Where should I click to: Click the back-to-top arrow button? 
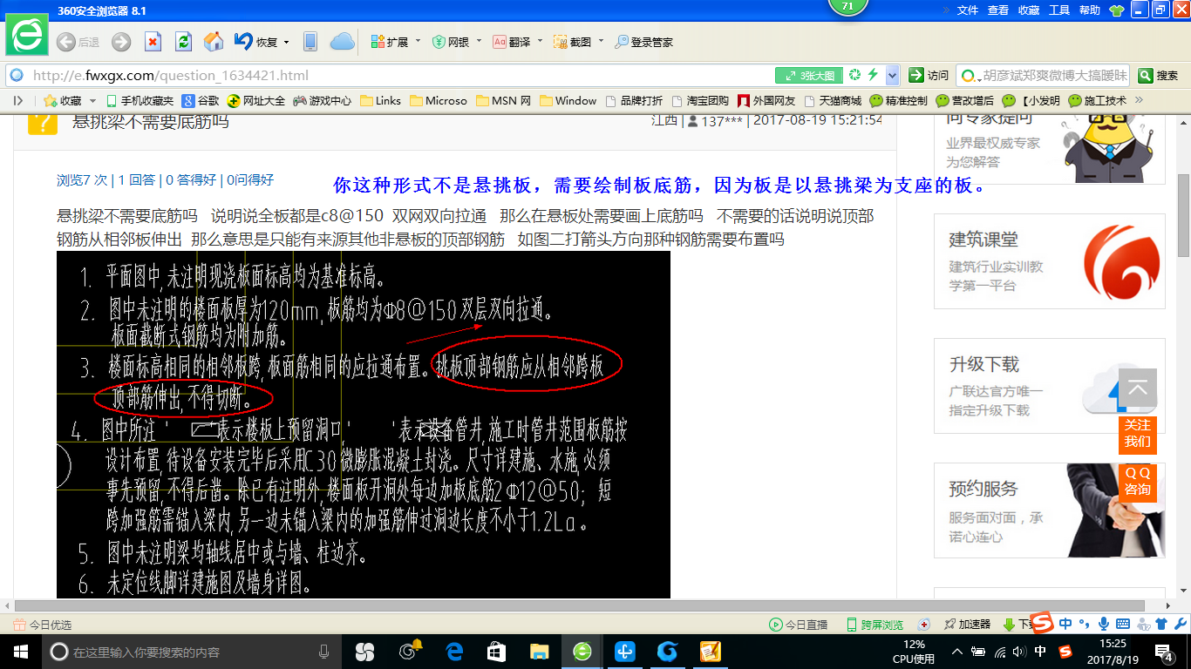1138,388
